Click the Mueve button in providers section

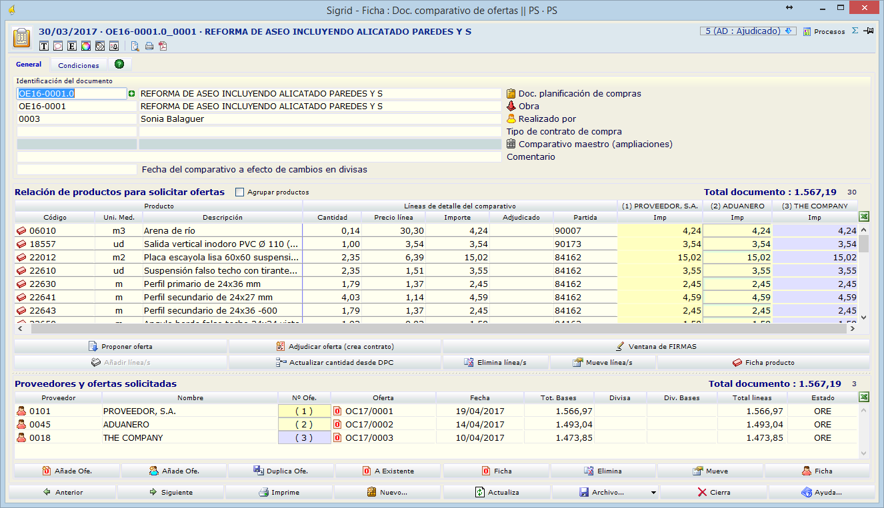click(x=710, y=471)
